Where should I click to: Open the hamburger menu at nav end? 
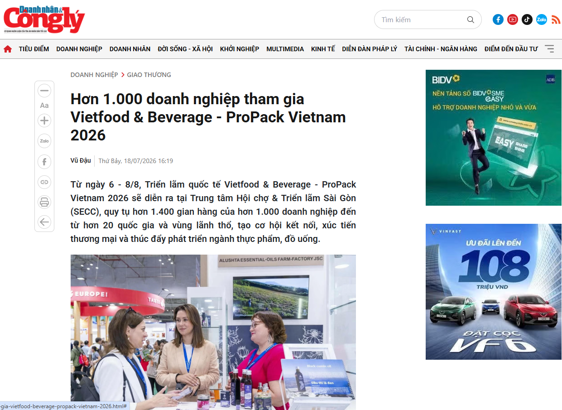(549, 49)
